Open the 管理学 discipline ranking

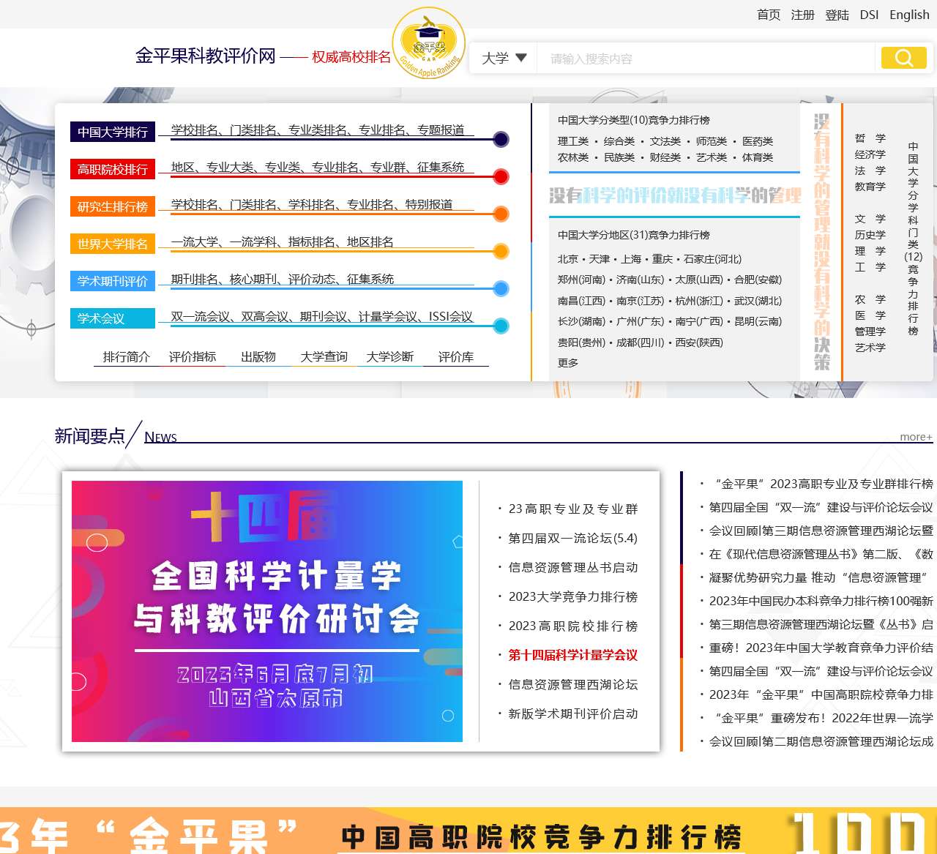tap(870, 332)
